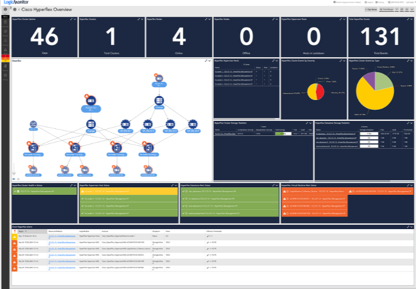Open the LogicMonitor logo home link

[16, 2]
